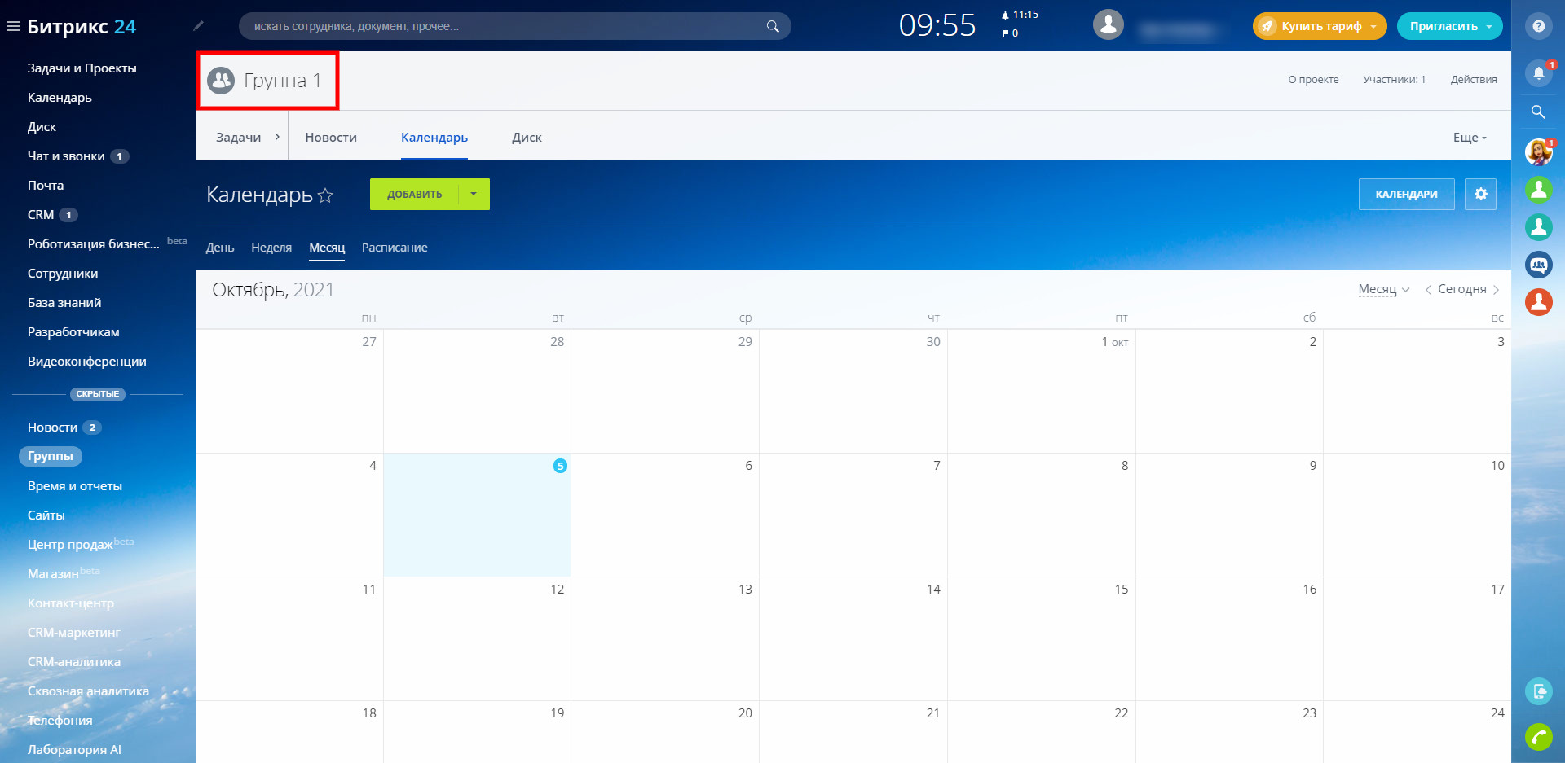Switch to the group Календарь tab
Screen dimensions: 1565x763
pos(434,138)
